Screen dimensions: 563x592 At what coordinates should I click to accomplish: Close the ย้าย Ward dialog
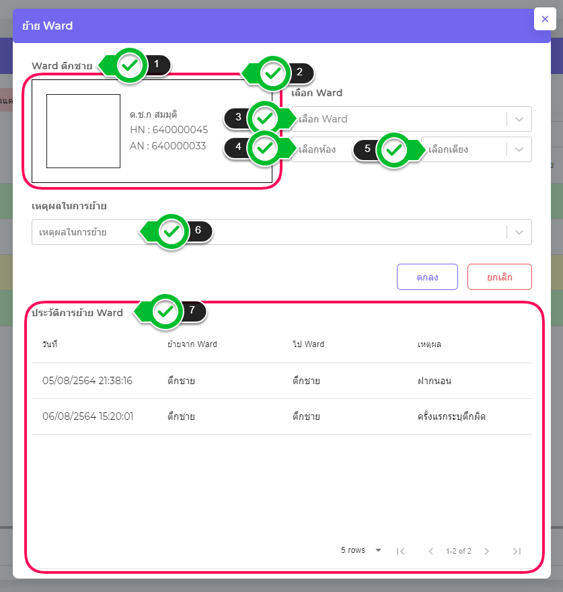[545, 19]
